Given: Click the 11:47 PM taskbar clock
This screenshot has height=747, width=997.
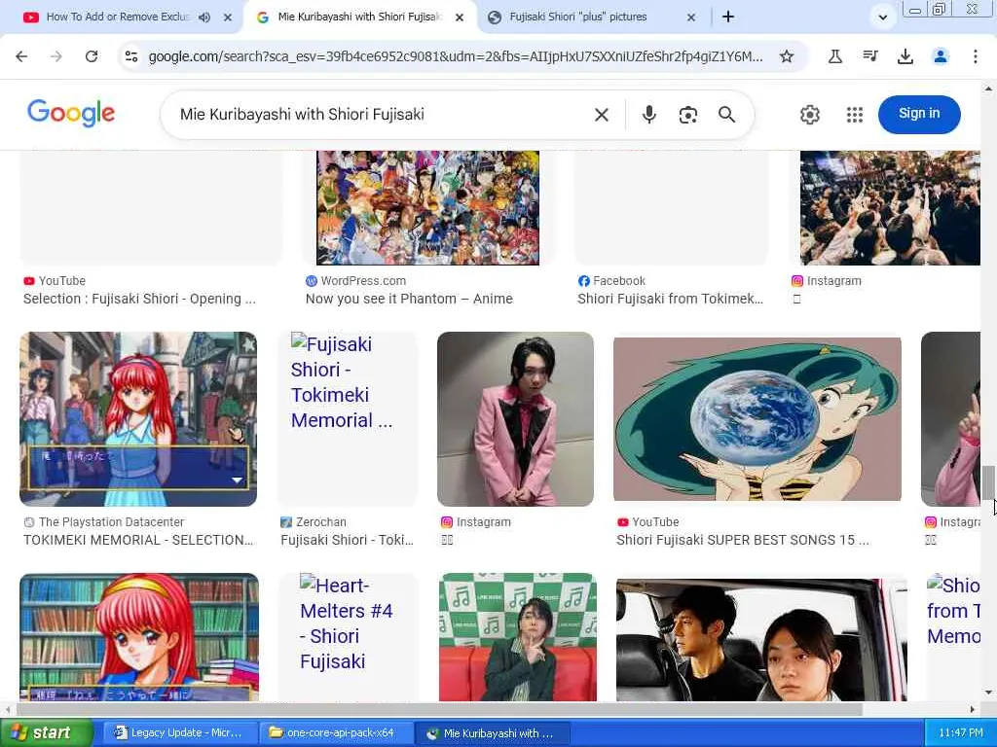Looking at the screenshot, I should pos(960,733).
